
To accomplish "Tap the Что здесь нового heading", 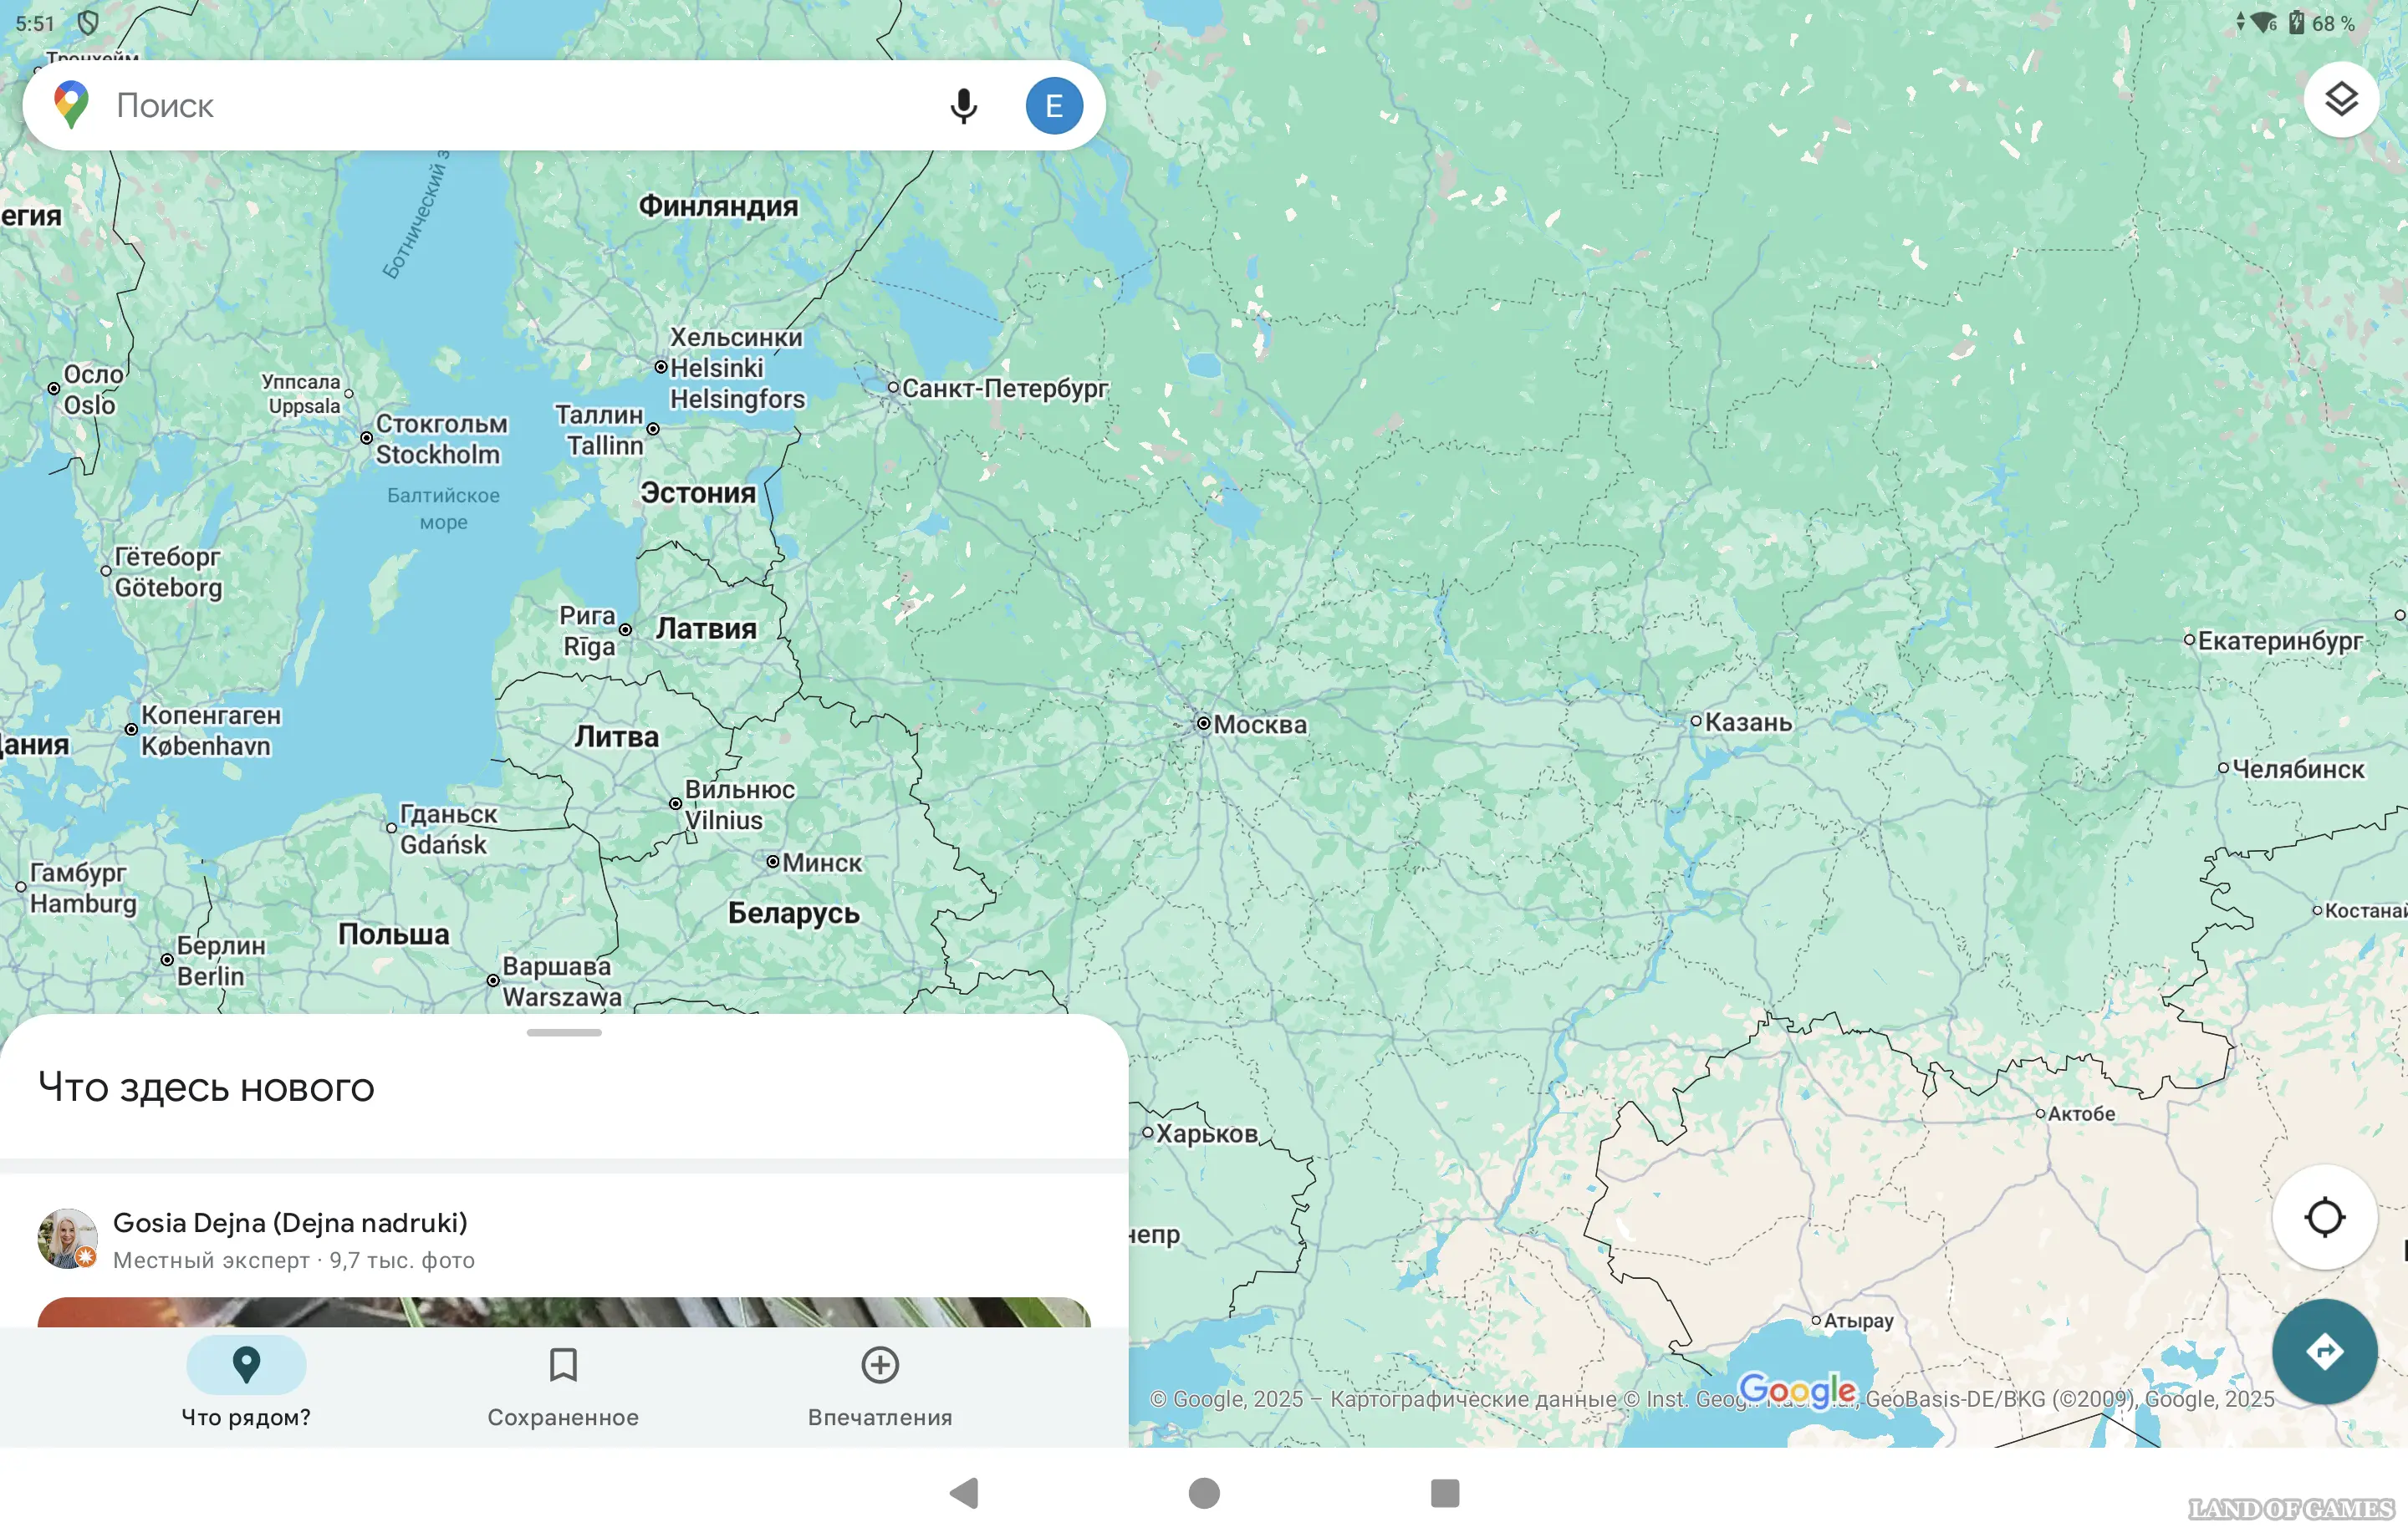I will 206,1087.
